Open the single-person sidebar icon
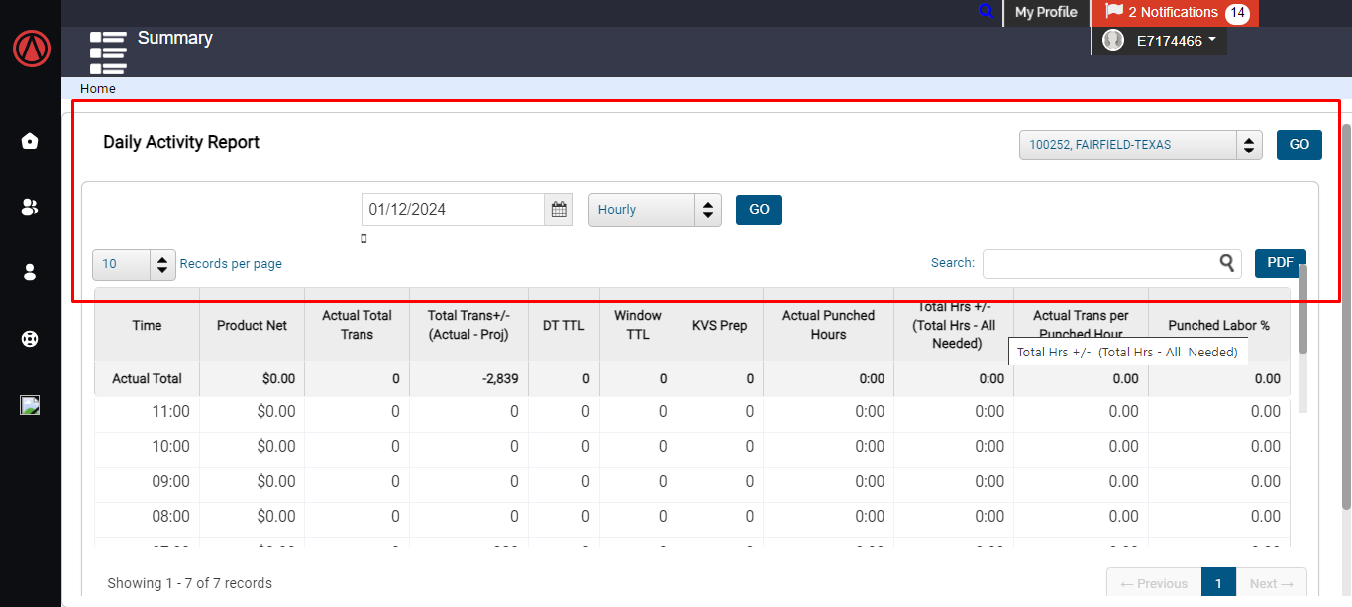 (x=30, y=272)
